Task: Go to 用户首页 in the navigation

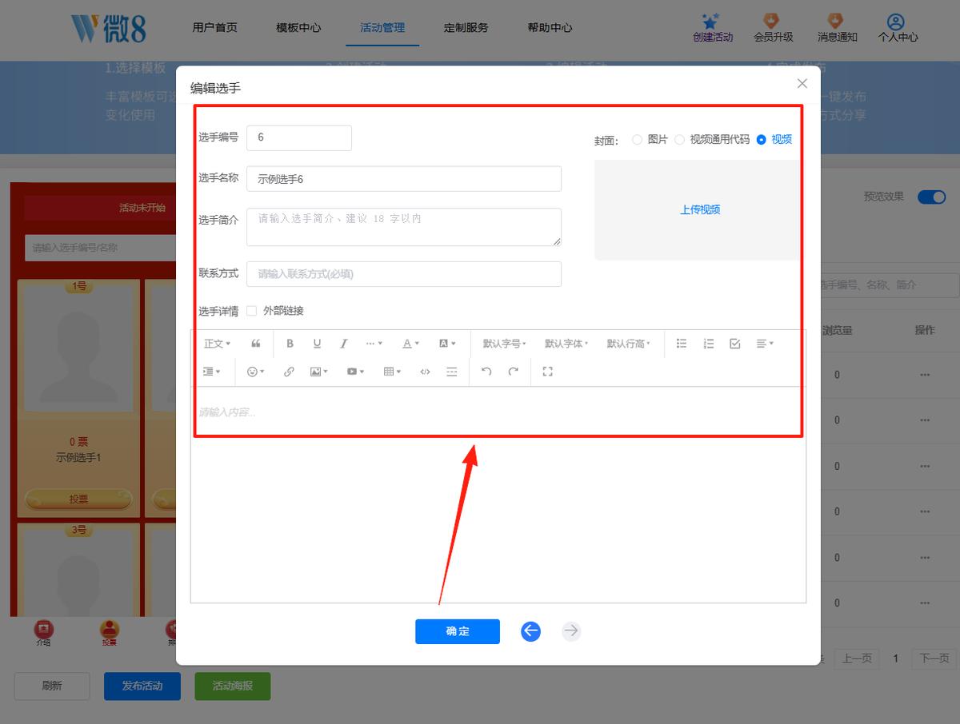Action: tap(214, 27)
